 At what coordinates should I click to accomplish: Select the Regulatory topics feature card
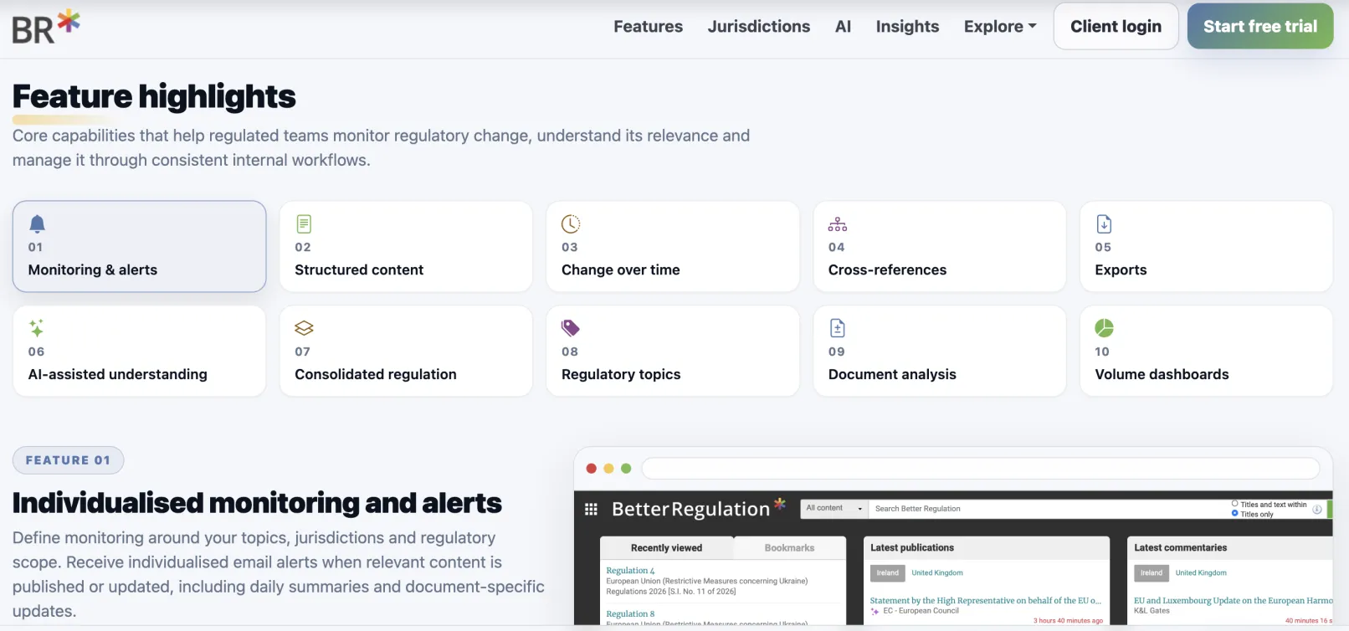coord(673,351)
